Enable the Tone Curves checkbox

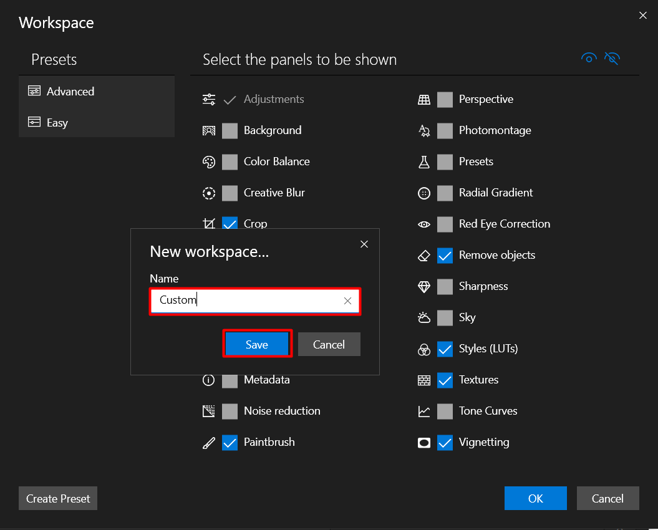click(x=445, y=412)
